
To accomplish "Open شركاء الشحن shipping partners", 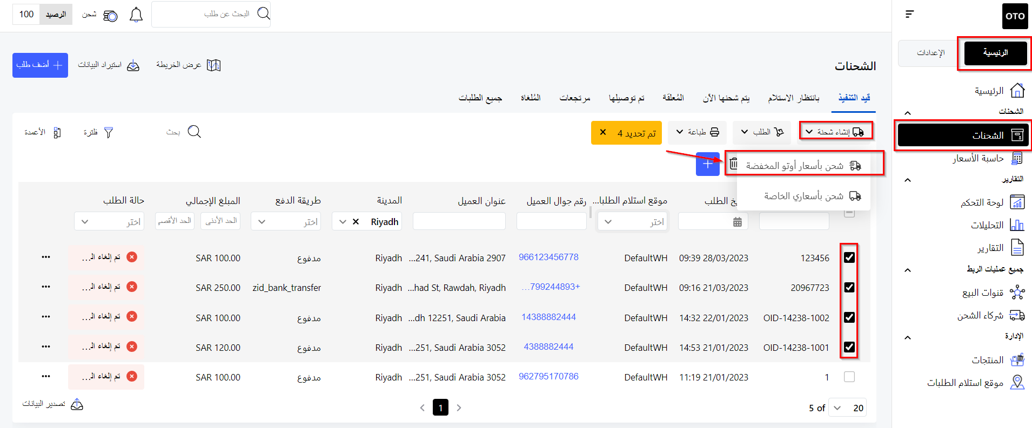I will (991, 316).
